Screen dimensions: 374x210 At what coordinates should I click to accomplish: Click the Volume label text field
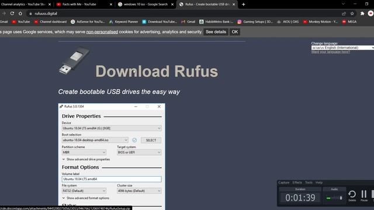pos(112,179)
